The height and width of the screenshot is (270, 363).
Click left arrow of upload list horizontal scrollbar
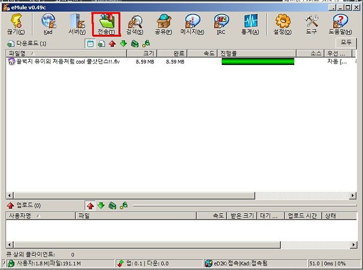[9, 244]
